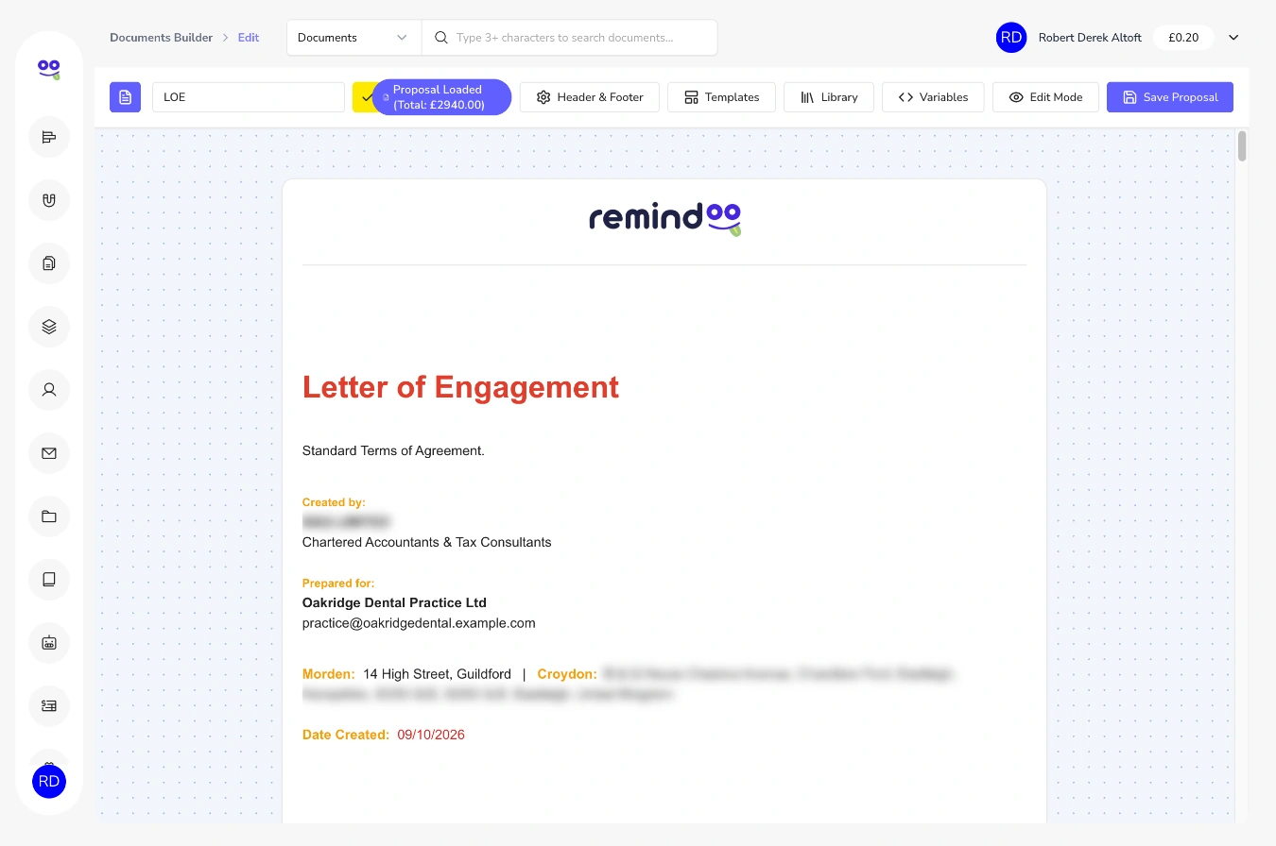The width and height of the screenshot is (1276, 846).
Task: Open the Library panel
Action: pos(829,97)
